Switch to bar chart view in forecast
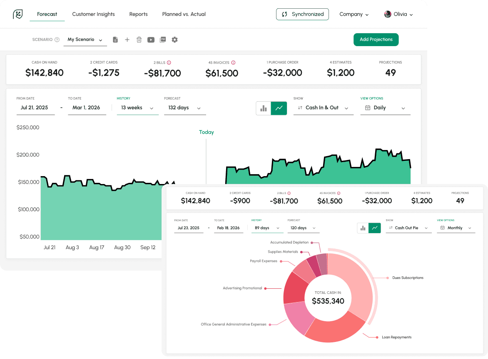 [263, 108]
